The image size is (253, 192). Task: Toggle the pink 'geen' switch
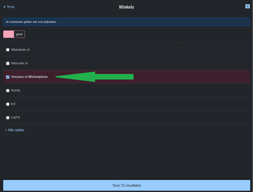click(x=14, y=34)
